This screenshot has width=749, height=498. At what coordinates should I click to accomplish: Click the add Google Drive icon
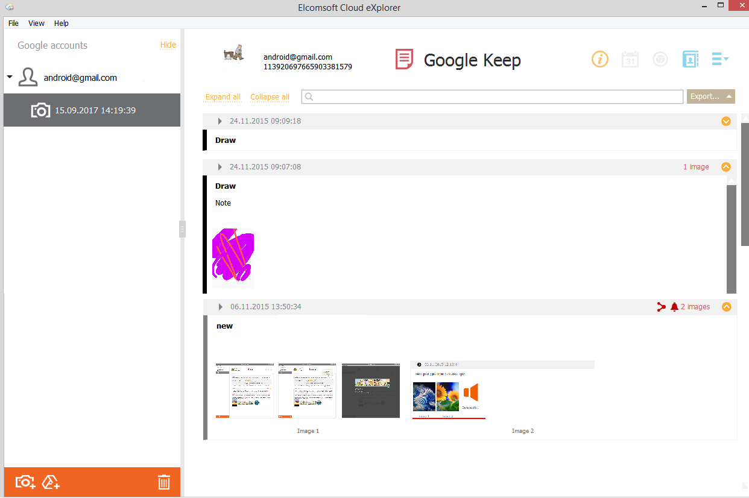click(51, 482)
